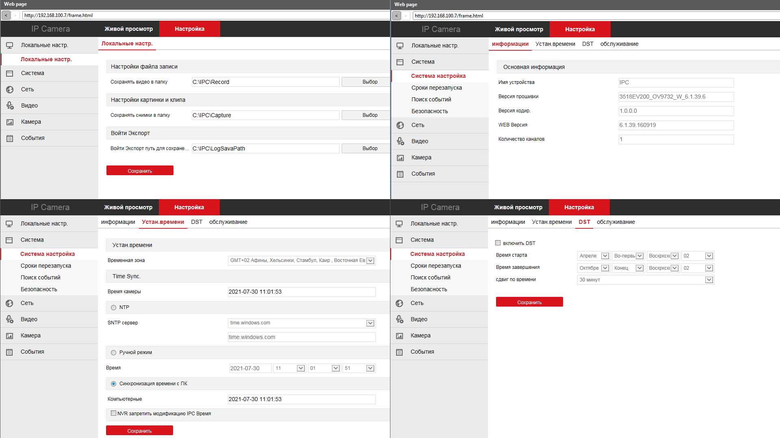The width and height of the screenshot is (780, 438).
Task: Check NVR запретить модификацию IPC Время
Action: [113, 413]
